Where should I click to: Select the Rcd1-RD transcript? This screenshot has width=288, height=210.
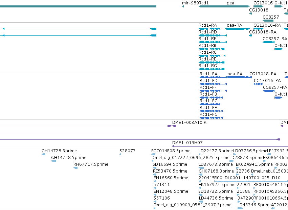[x=208, y=32]
